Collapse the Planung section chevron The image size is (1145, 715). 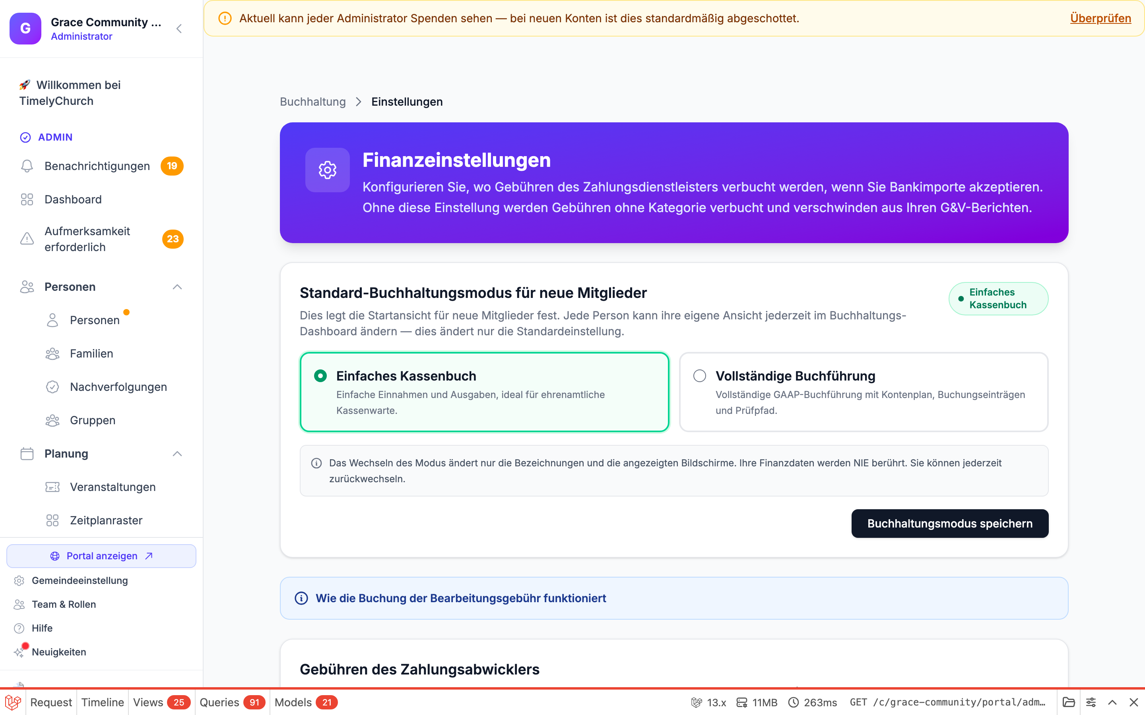[177, 454]
